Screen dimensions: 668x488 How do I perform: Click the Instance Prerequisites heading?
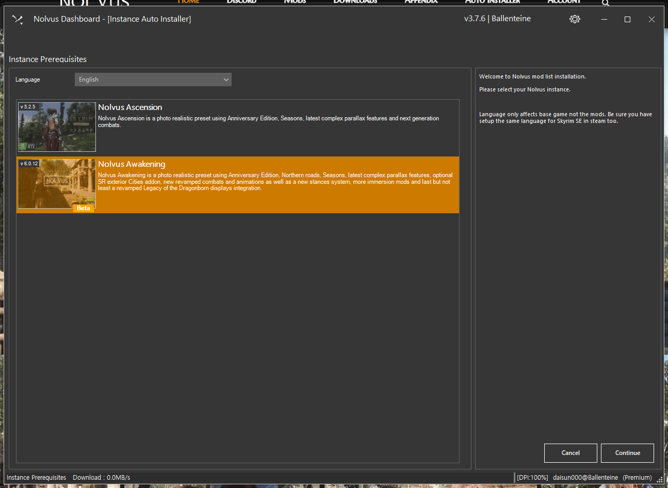point(47,59)
